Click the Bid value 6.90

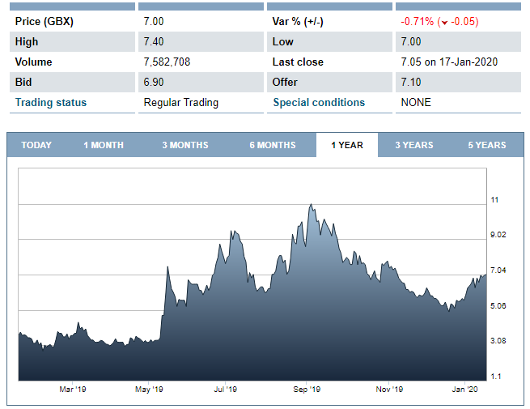coord(153,83)
